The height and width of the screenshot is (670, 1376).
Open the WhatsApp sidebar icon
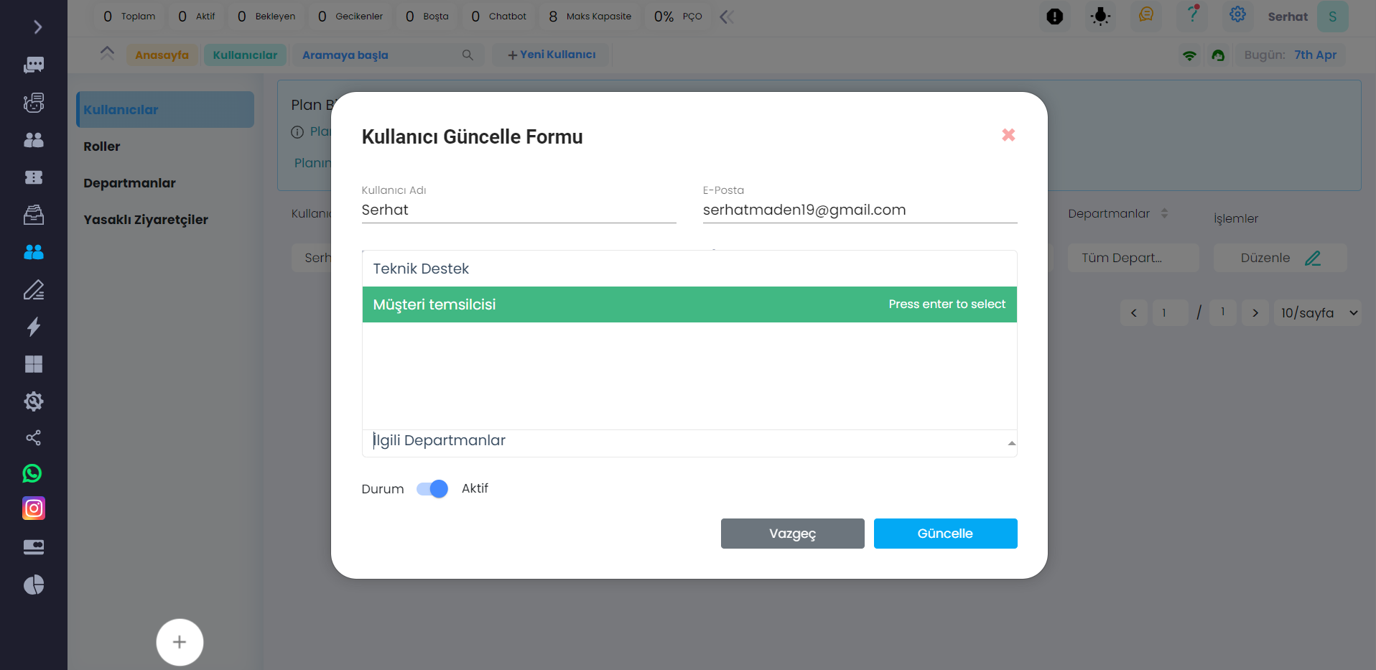point(33,473)
